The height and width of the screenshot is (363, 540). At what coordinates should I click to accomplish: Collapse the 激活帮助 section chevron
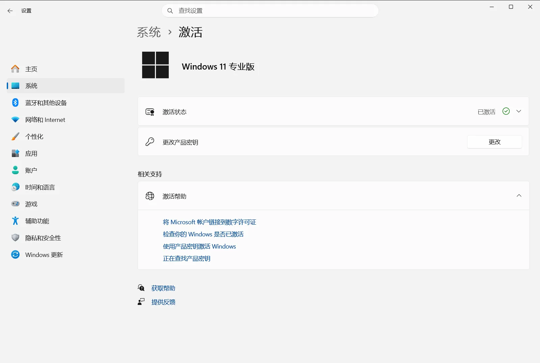pos(519,196)
